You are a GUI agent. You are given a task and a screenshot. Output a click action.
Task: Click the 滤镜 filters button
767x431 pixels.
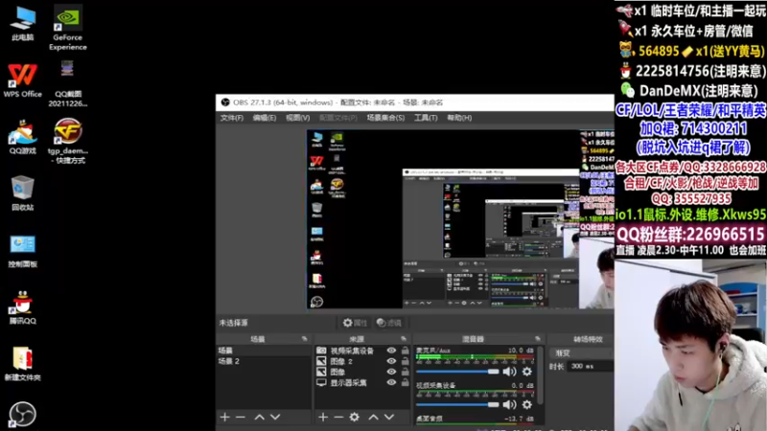(x=389, y=323)
